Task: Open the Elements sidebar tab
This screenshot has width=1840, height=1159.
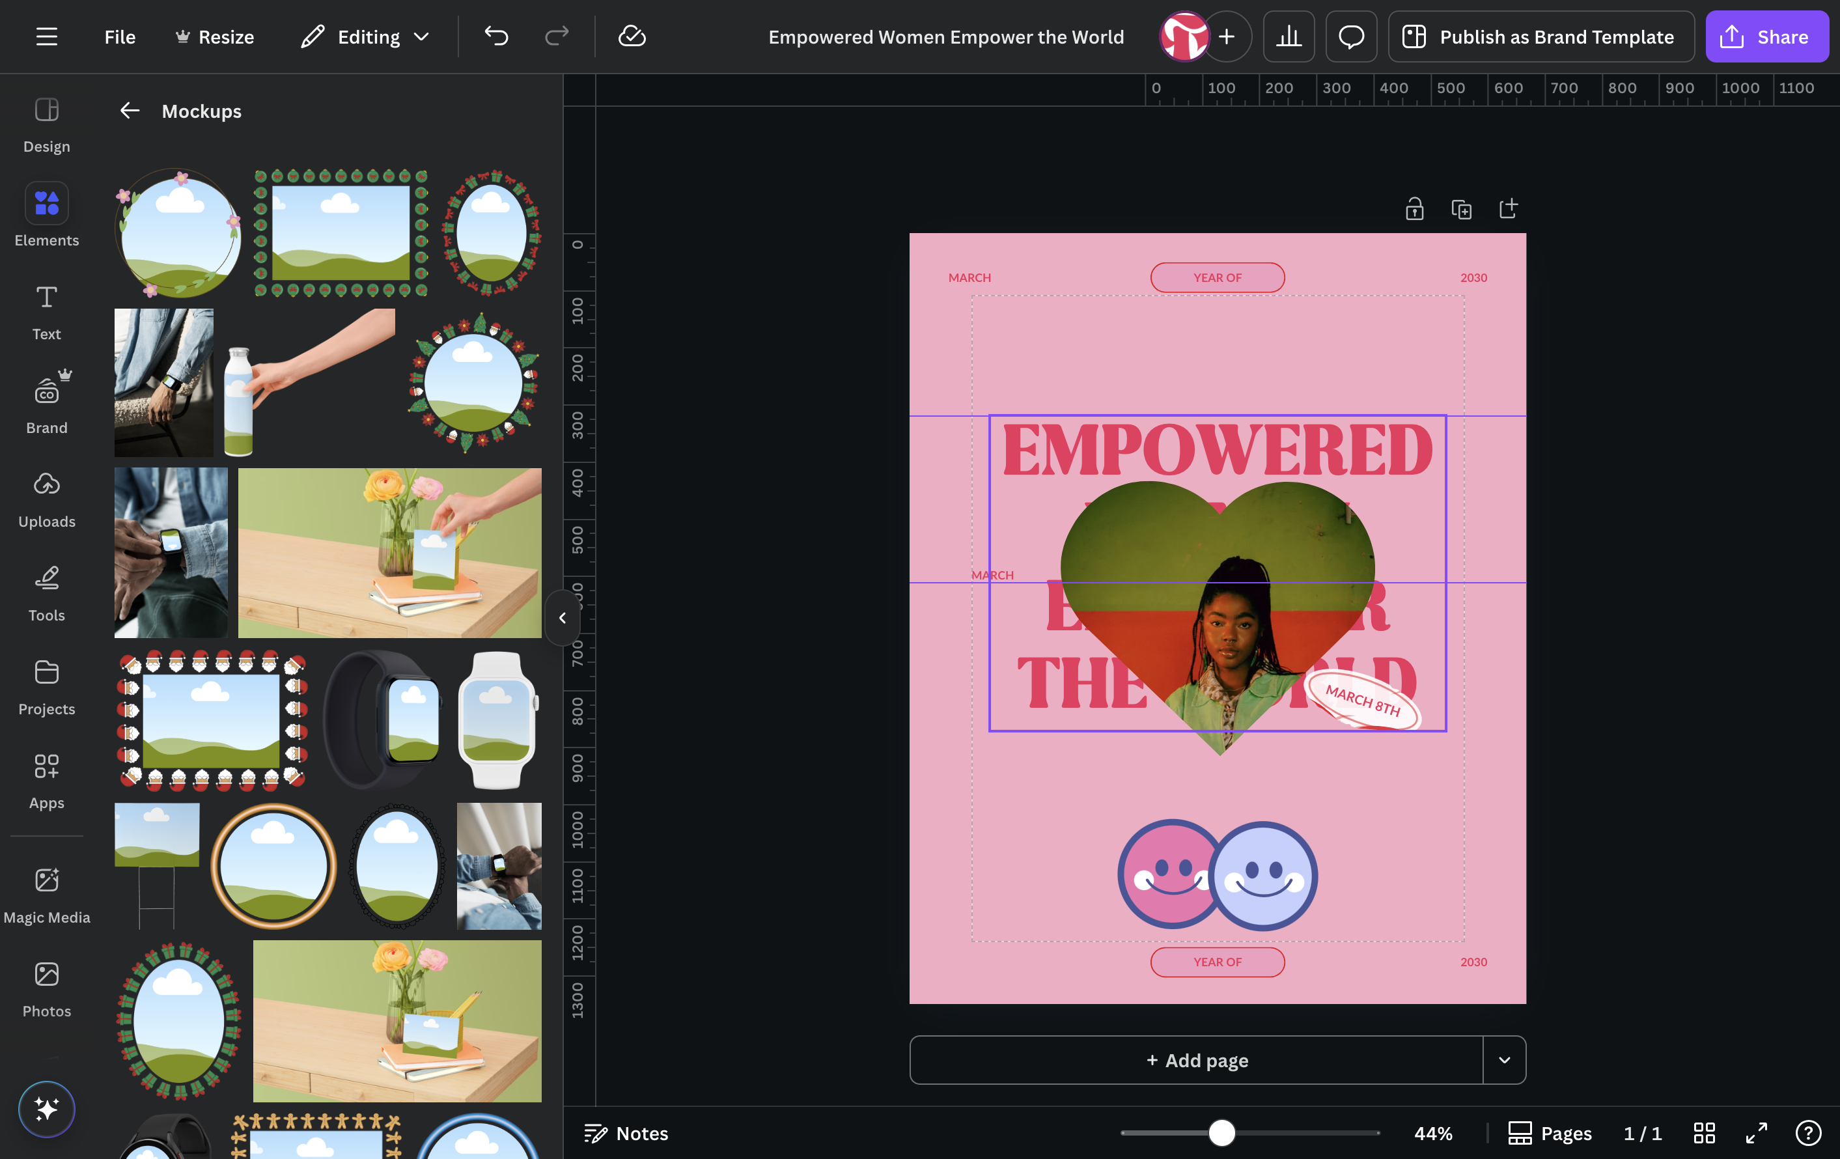Action: (x=47, y=216)
